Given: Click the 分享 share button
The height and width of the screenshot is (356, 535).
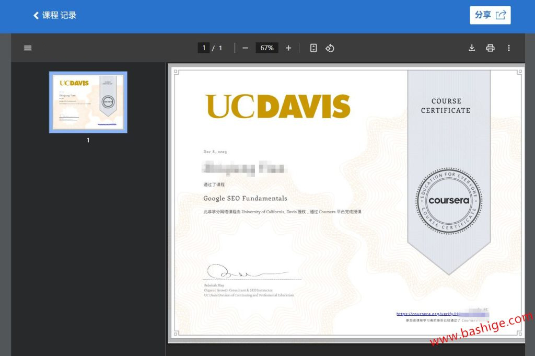Looking at the screenshot, I should tap(490, 15).
